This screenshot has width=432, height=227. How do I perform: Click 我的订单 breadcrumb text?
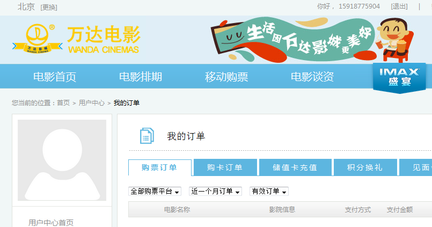coord(127,103)
